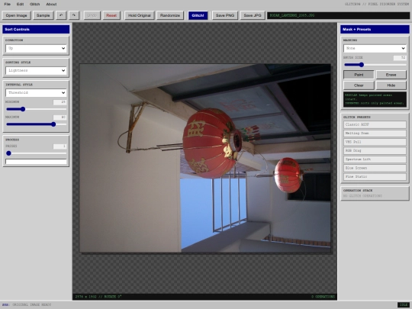Expand the Direction dropdown showing Up
Viewport: 412px width, 309px height.
pos(36,48)
